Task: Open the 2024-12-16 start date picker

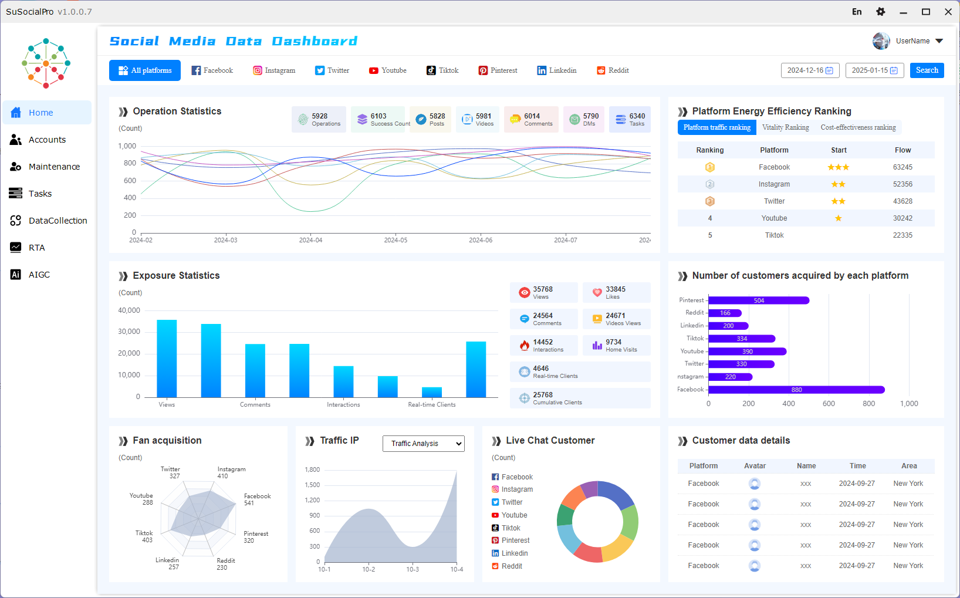Action: (810, 70)
